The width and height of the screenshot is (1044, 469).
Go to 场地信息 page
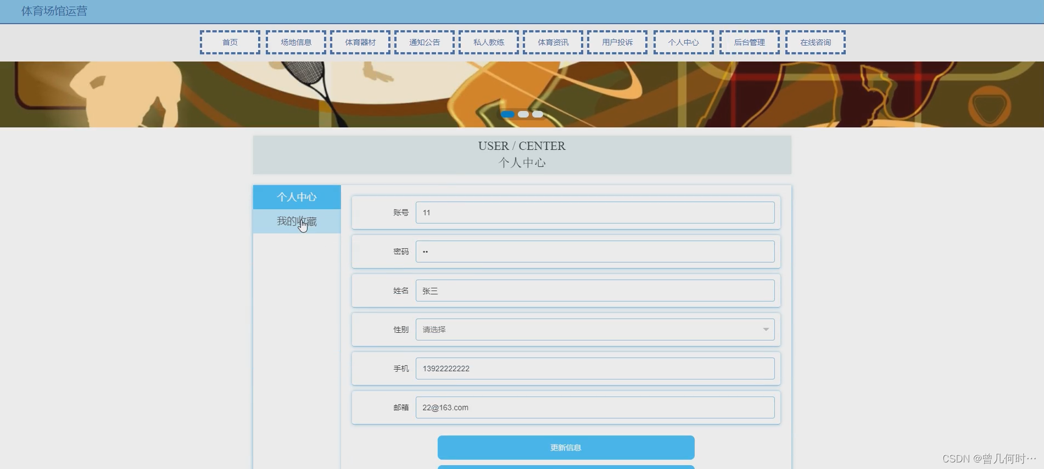[296, 42]
